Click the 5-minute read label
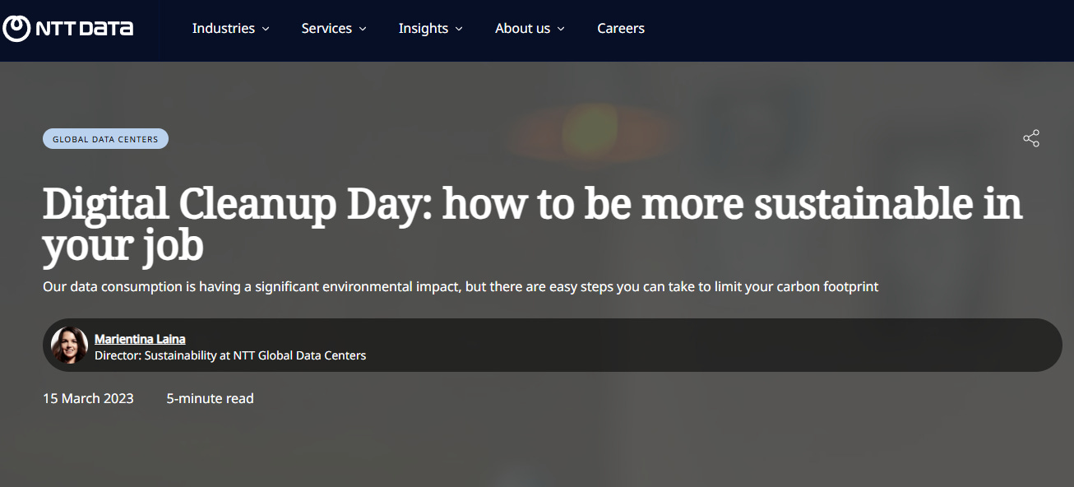1074x487 pixels. [210, 398]
